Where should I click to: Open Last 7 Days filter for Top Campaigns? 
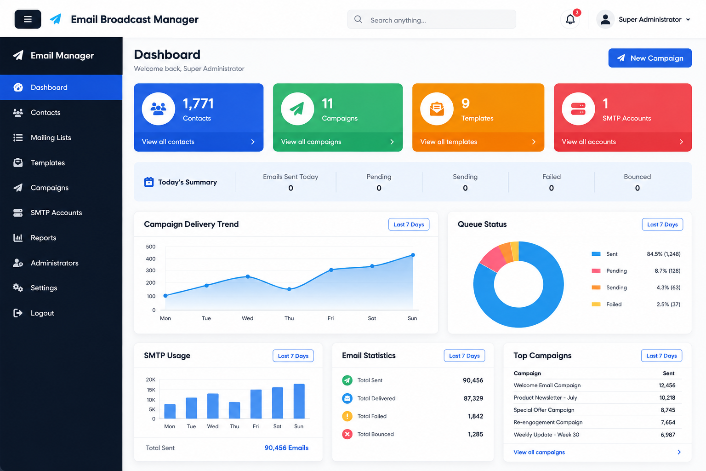click(661, 356)
